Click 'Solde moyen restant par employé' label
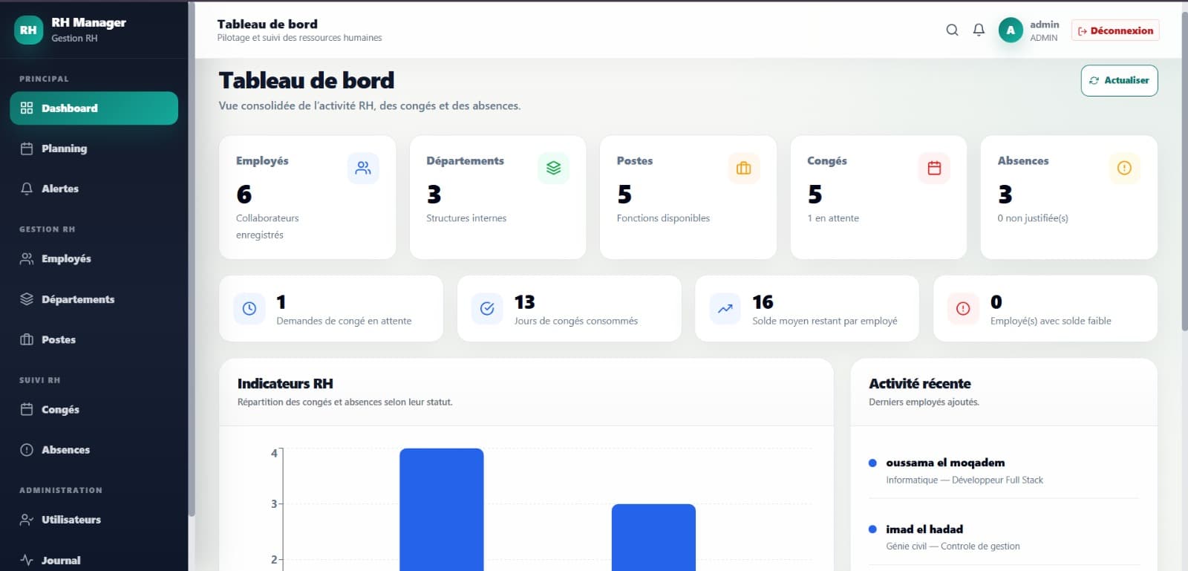This screenshot has width=1188, height=571. [825, 321]
